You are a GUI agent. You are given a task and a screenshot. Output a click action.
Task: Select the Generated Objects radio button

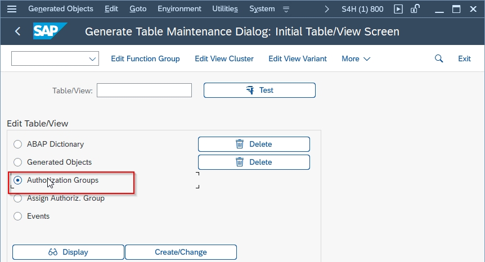(x=17, y=162)
